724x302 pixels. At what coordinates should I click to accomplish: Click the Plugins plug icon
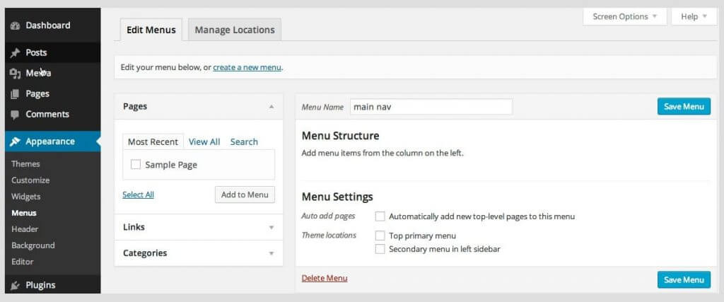pos(16,285)
